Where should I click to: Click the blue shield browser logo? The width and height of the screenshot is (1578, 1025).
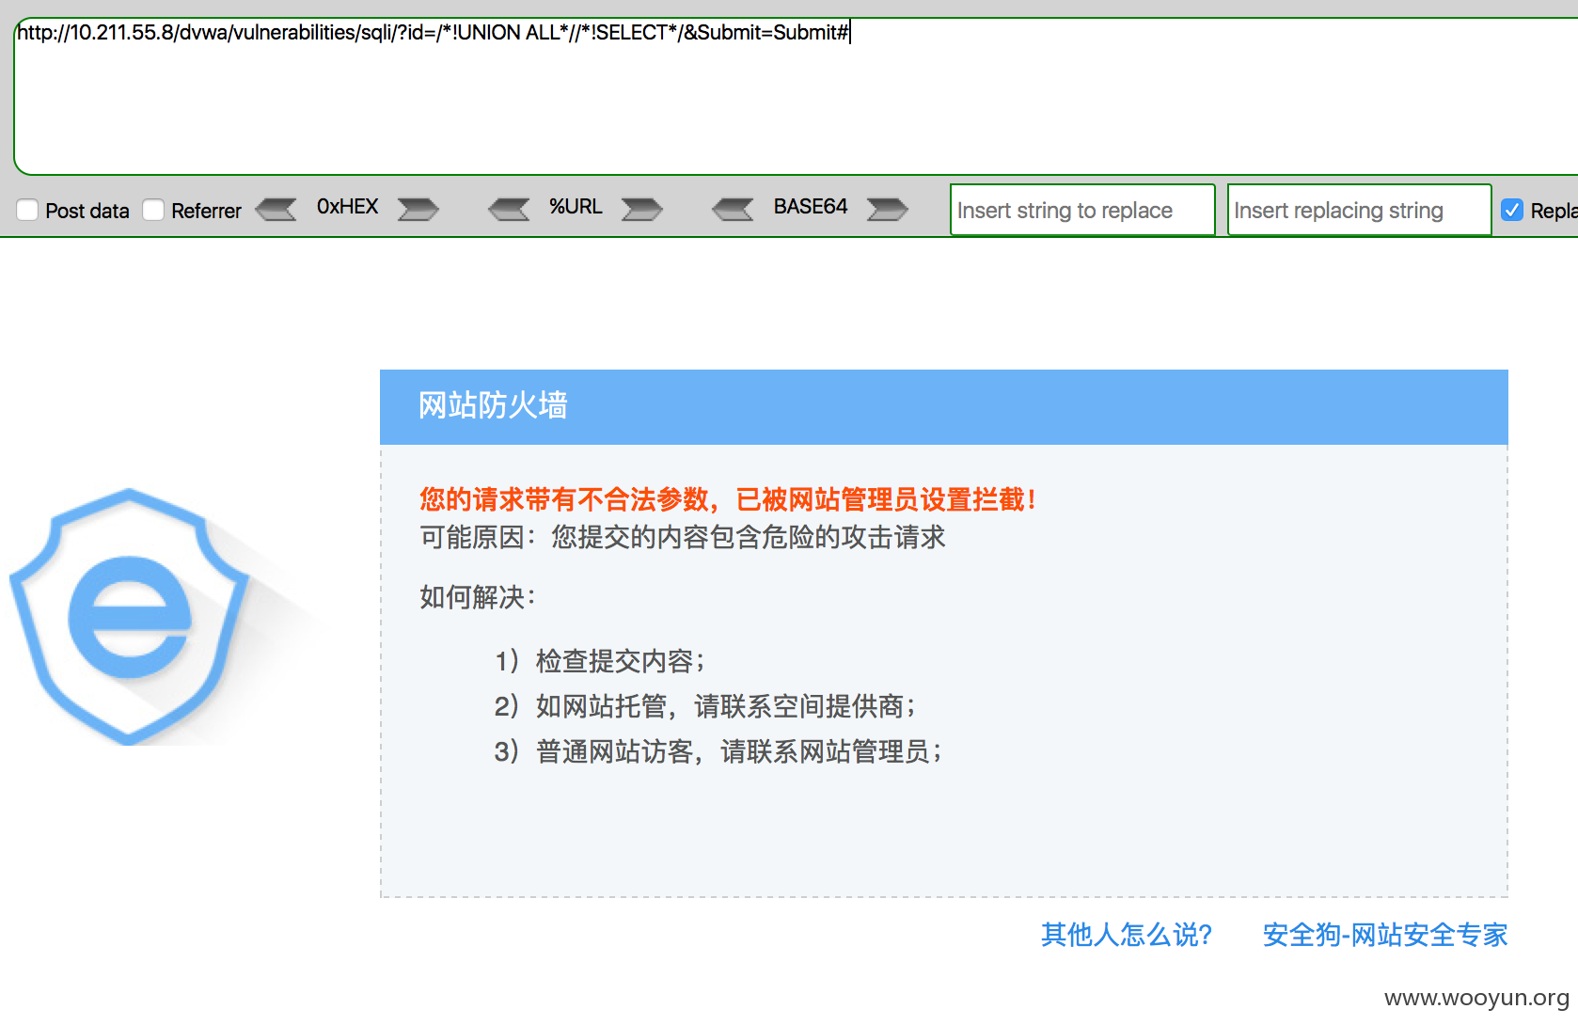point(130,616)
